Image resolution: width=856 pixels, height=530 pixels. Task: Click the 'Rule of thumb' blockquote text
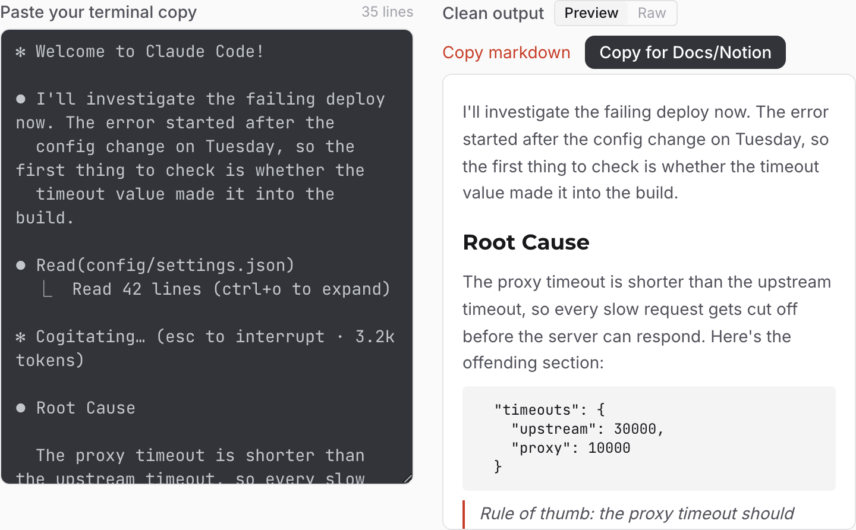click(637, 513)
